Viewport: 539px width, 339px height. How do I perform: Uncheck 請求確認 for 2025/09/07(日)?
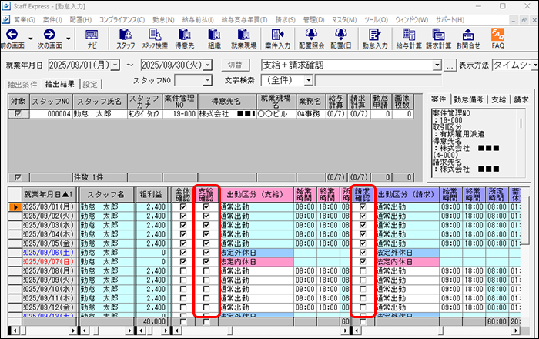click(363, 262)
